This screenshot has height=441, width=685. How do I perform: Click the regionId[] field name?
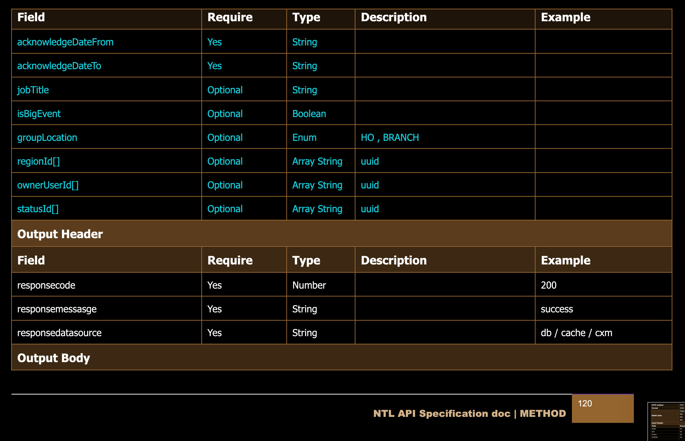click(39, 161)
